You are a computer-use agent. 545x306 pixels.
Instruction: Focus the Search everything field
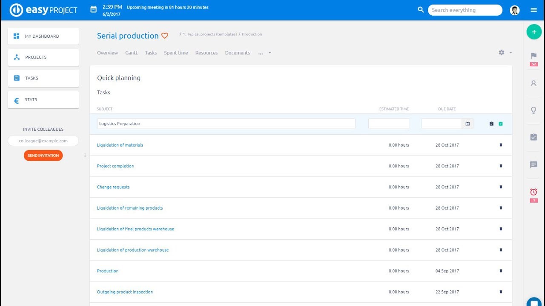tap(465, 10)
